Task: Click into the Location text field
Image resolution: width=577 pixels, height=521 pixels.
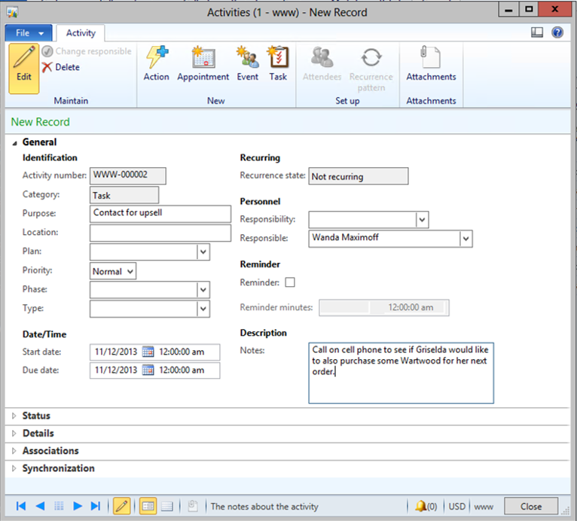Action: click(160, 233)
